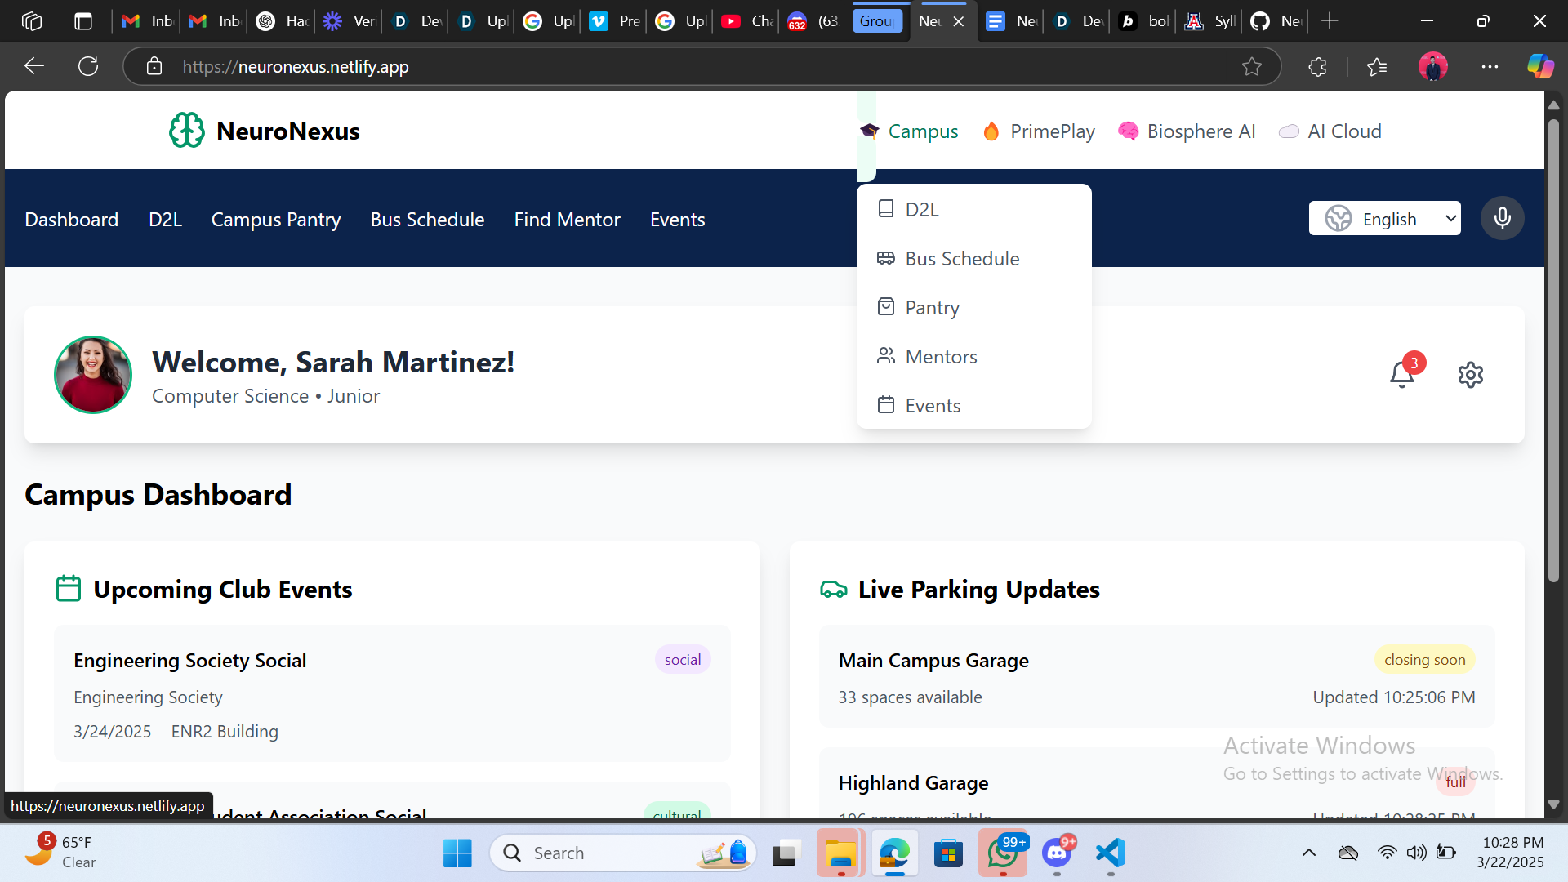
Task: Go to Campus Pantry nav link
Action: coord(276,220)
